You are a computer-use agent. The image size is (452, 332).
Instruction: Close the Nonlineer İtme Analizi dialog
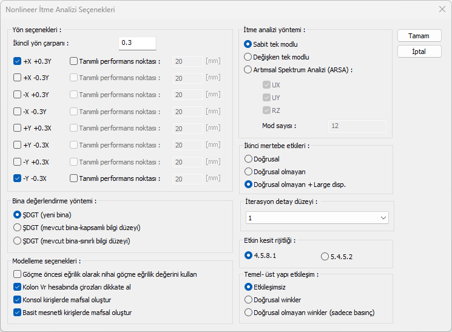click(x=442, y=10)
